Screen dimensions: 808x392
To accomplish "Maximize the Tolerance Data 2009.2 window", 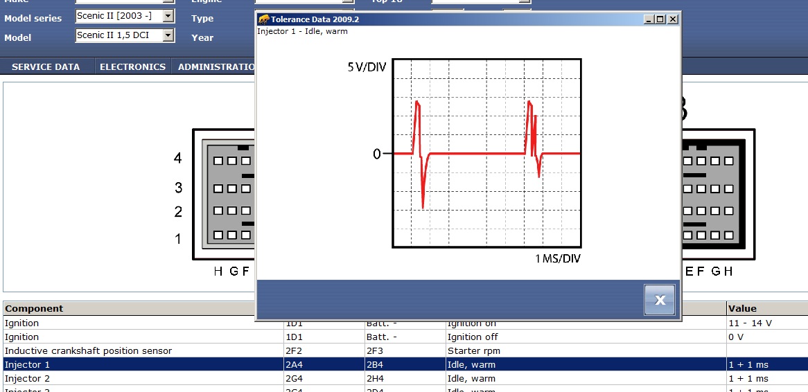I will click(x=661, y=19).
